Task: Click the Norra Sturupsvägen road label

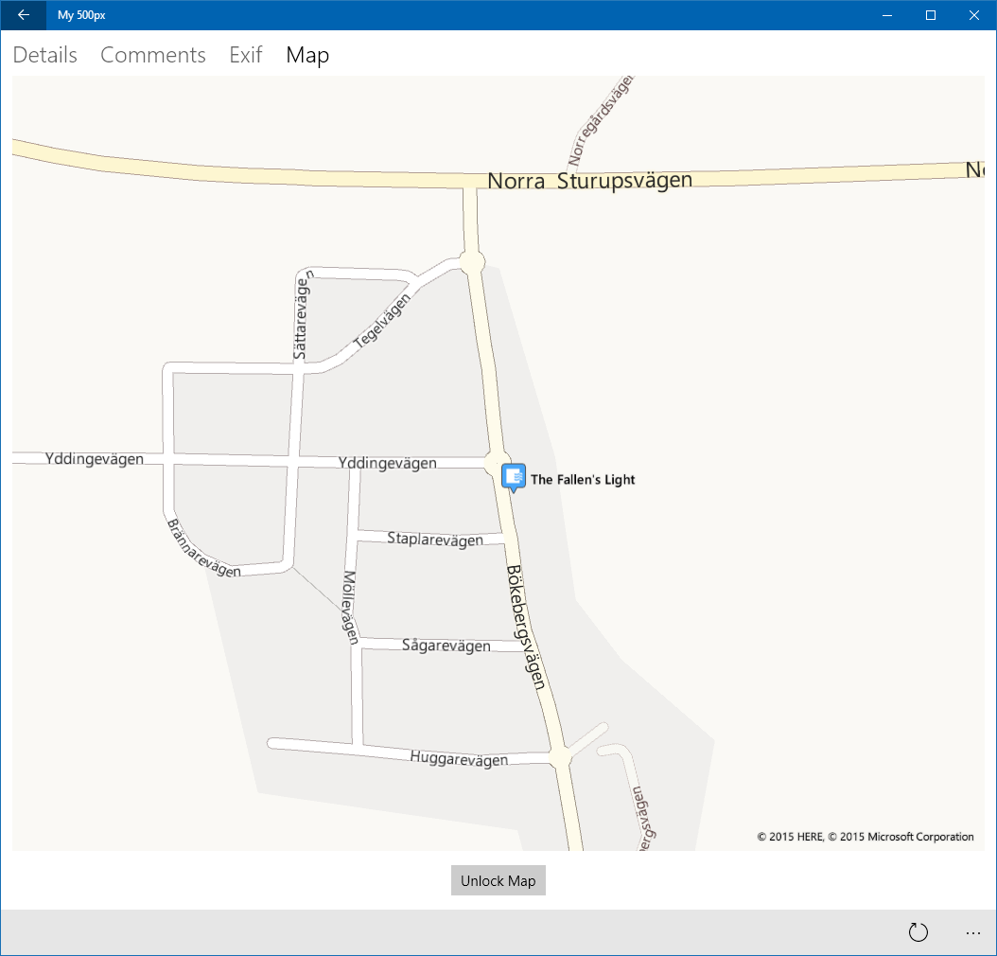Action: point(589,181)
